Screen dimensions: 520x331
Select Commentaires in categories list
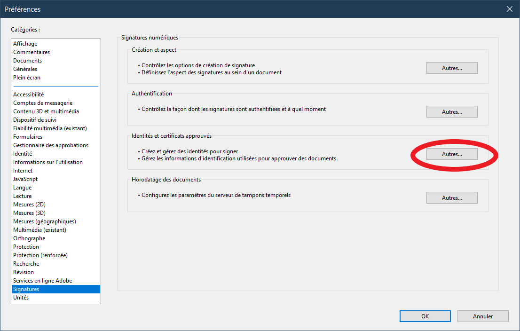pyautogui.click(x=32, y=52)
